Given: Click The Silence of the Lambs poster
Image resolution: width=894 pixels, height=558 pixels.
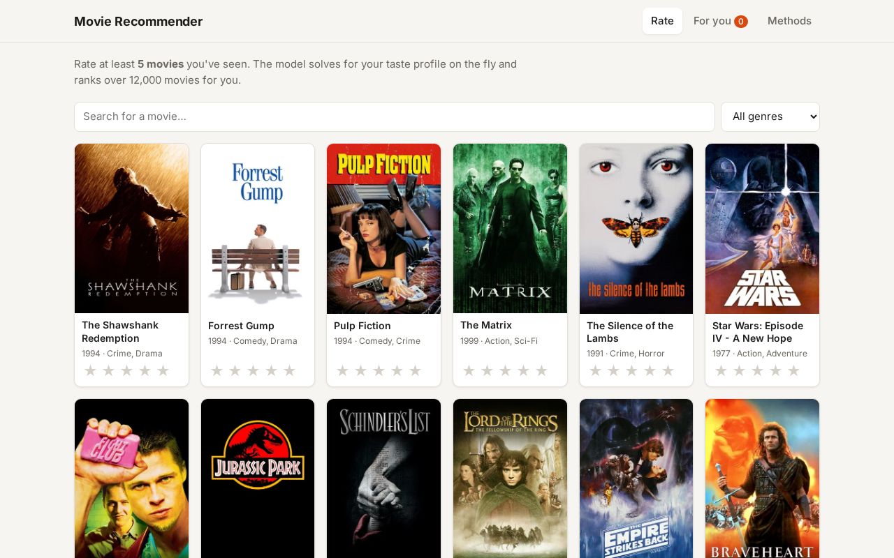Looking at the screenshot, I should pyautogui.click(x=636, y=229).
